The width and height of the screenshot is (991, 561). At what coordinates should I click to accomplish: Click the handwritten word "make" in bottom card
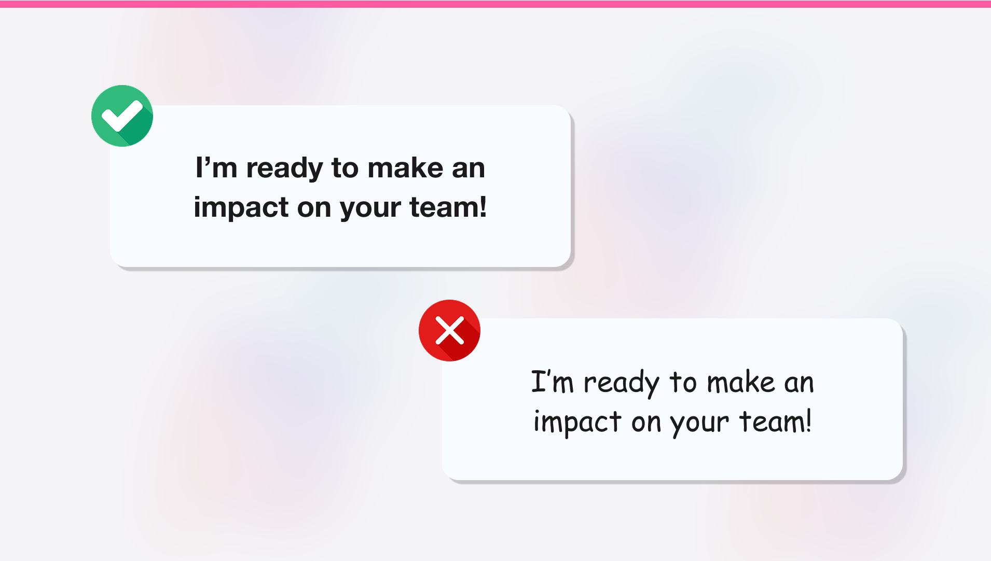pos(741,382)
